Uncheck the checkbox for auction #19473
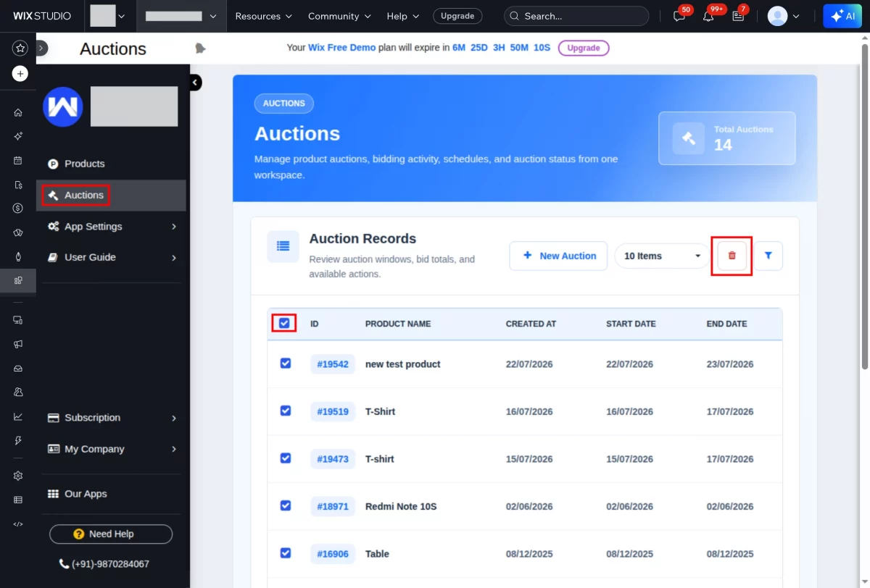Screen dimensions: 870x588 coord(286,458)
